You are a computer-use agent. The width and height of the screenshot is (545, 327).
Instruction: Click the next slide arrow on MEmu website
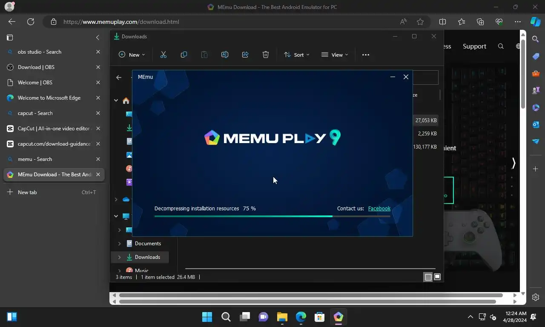coord(513,163)
